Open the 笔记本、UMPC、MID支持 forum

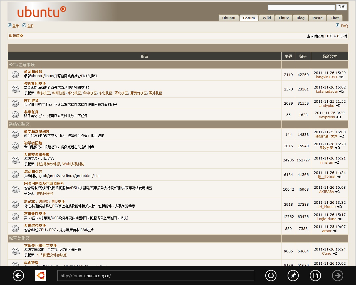coord(44,202)
